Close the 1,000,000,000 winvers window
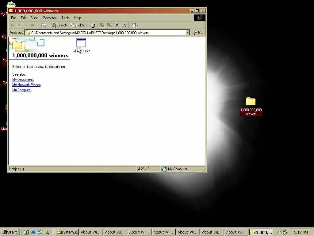Image resolution: width=314 pixels, height=236 pixels. coord(203,11)
